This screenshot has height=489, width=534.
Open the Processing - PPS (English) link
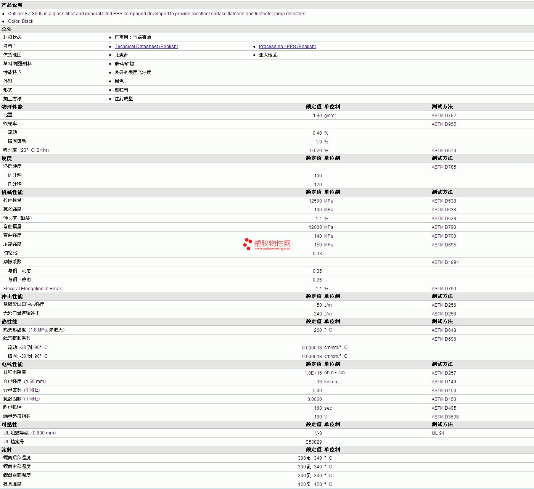pos(287,47)
